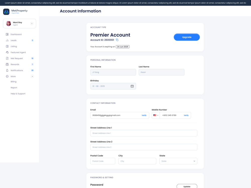251x188 pixels.
Task: Click the 24 Jun 2025 expiry tag
Action: pos(123,47)
